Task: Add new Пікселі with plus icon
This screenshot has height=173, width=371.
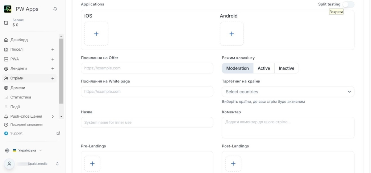Action: tap(53, 50)
